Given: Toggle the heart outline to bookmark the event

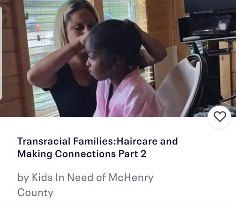Looking at the screenshot, I should click(x=219, y=117).
